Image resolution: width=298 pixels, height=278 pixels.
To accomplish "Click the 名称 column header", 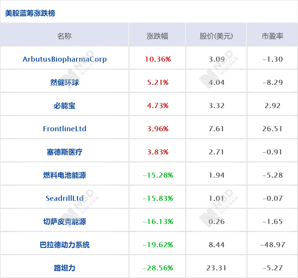I will (64, 36).
